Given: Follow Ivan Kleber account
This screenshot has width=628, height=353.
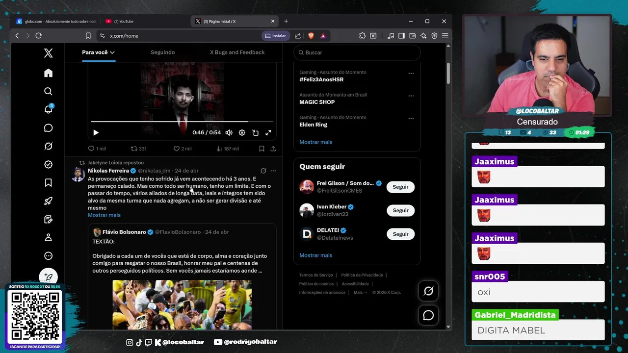Looking at the screenshot, I should click(x=400, y=210).
